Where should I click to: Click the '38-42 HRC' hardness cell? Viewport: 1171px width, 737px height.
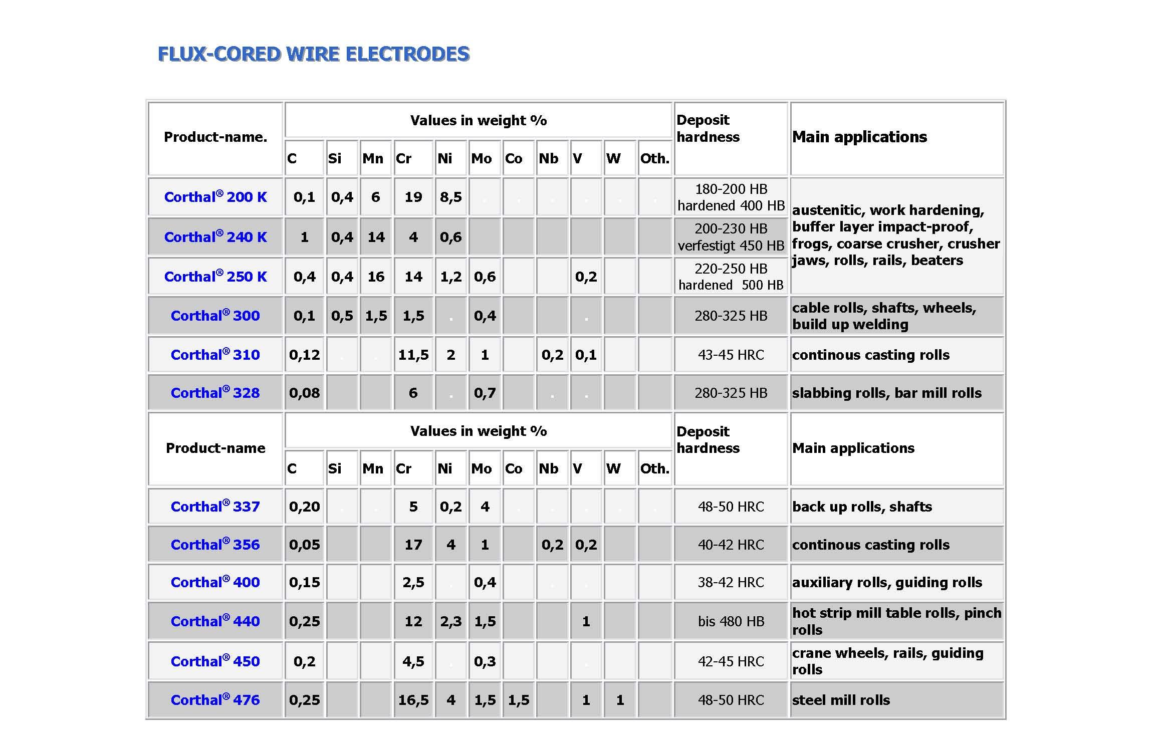[731, 582]
